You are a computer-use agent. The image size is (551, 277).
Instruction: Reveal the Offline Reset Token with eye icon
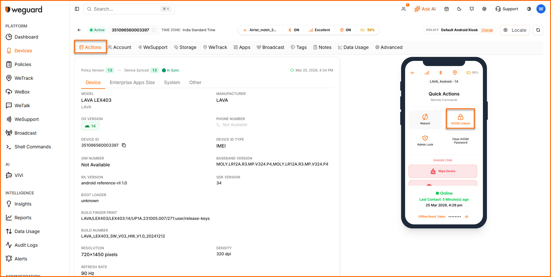(x=466, y=217)
